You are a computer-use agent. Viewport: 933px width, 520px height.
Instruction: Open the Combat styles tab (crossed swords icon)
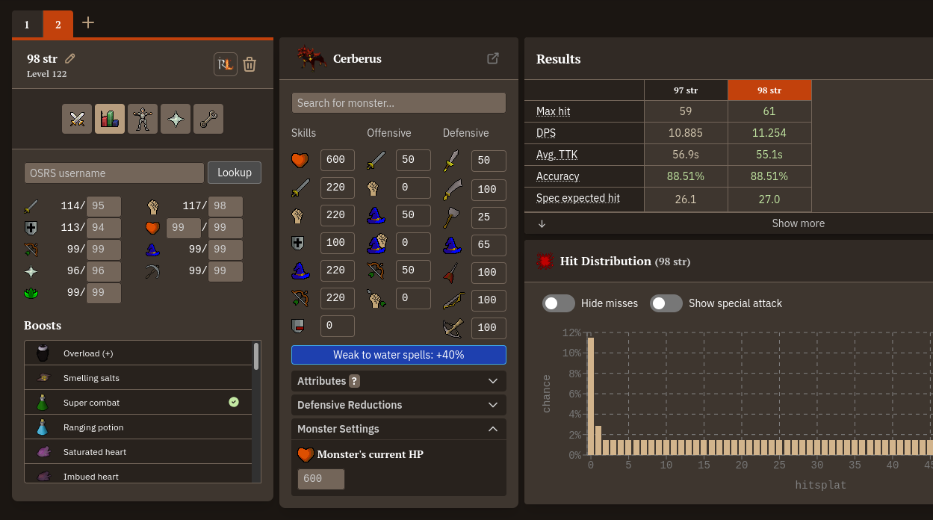click(77, 119)
